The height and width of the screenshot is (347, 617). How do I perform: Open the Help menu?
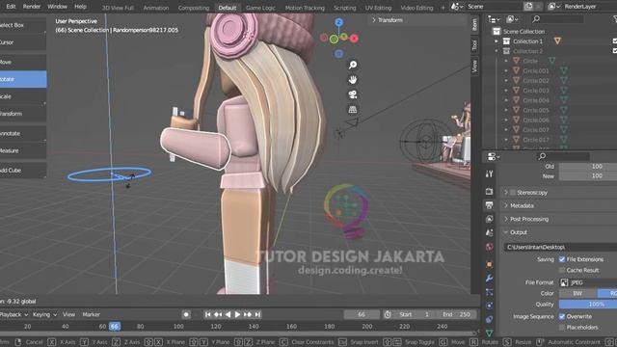[80, 7]
